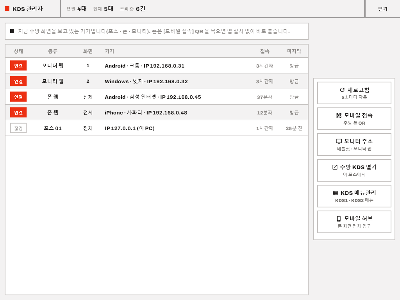Click the 접속 column header

[x=265, y=51]
